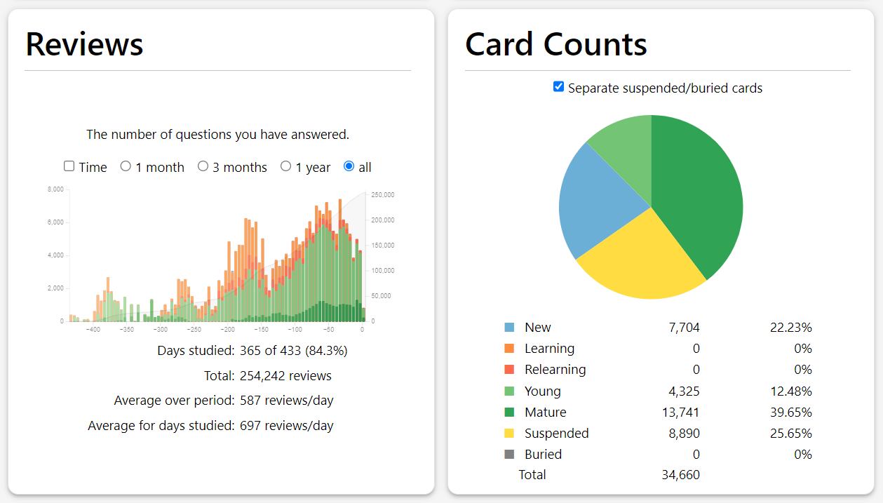This screenshot has height=503, width=883.
Task: Click the Buried legend gray swatch
Action: click(509, 455)
